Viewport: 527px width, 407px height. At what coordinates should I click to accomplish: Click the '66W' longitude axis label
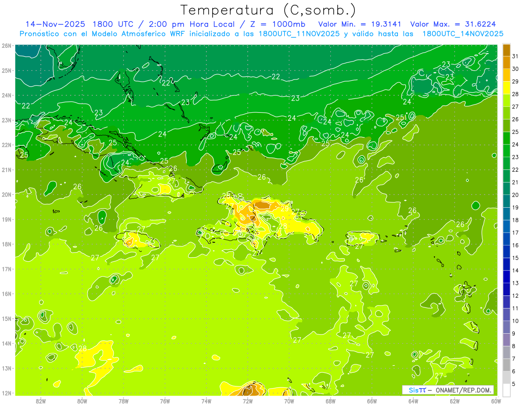tap(372, 401)
